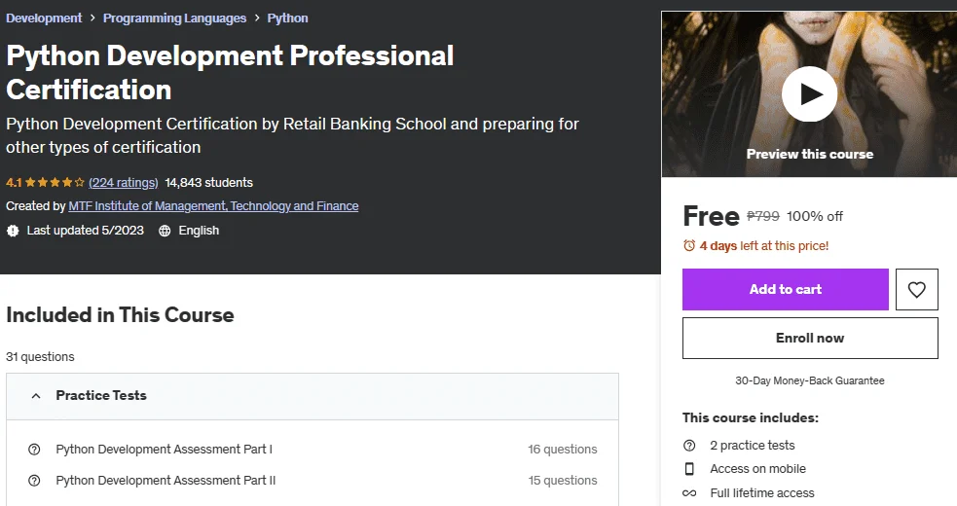Click the alarm clock icon near 4 days left
The width and height of the screenshot is (957, 506).
coord(689,245)
